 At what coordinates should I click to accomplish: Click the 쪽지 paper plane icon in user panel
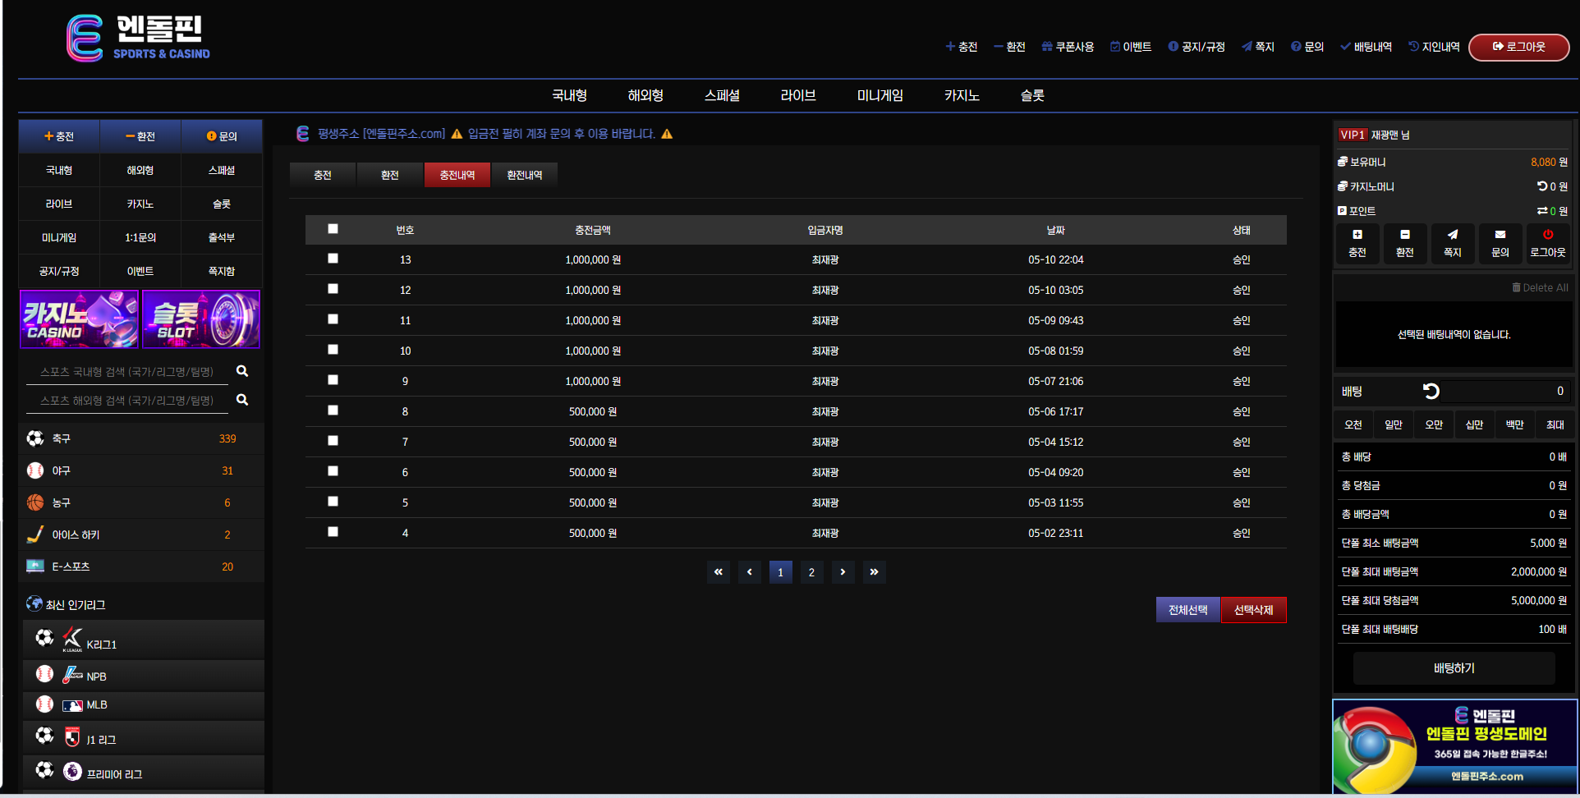pos(1452,235)
